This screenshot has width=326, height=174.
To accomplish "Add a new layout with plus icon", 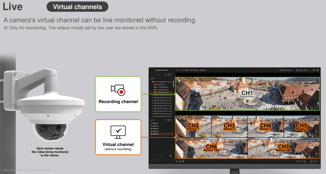I will tap(163, 120).
